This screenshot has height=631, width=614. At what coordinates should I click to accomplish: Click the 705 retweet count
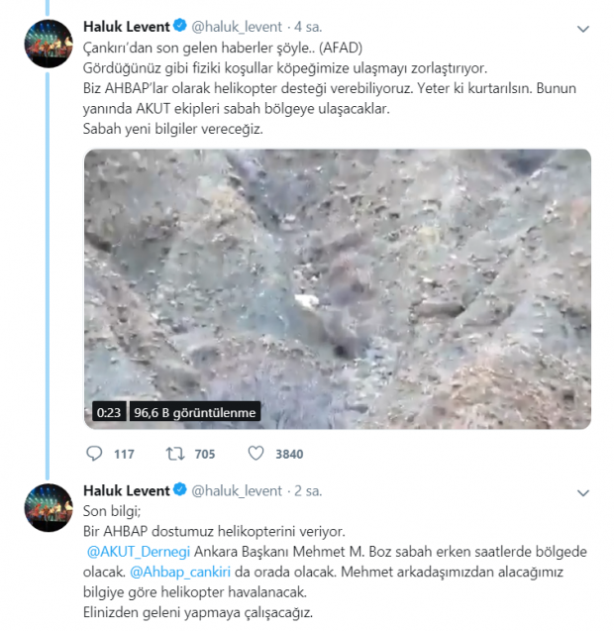point(205,455)
